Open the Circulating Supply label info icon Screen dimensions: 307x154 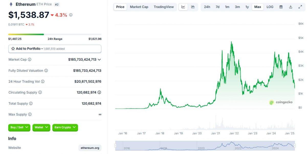(40, 93)
